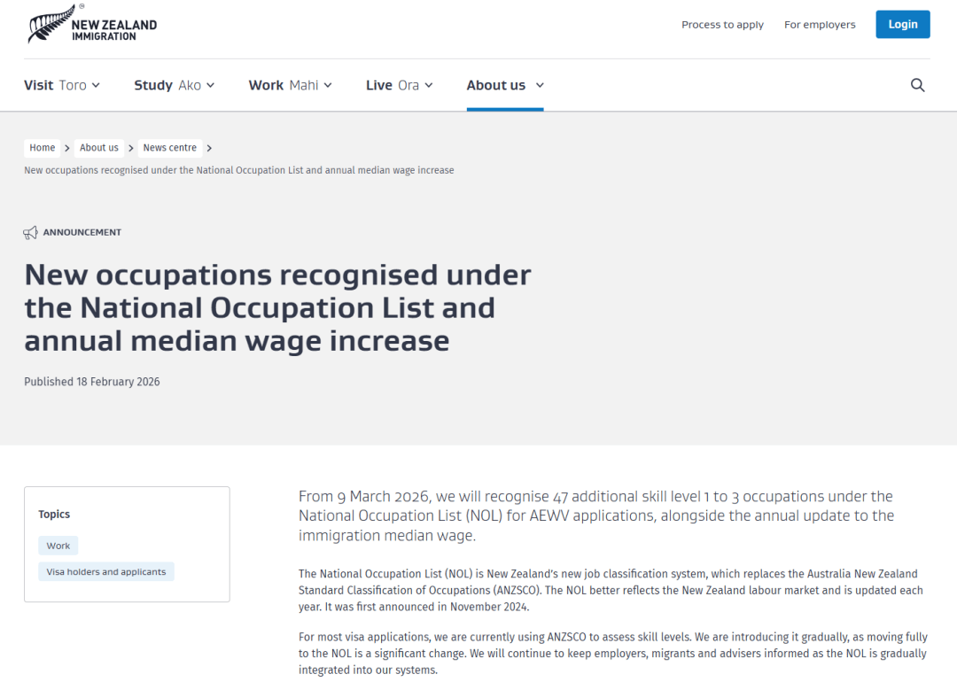
Task: Choose Visa holders and applicants topic tag
Action: [x=106, y=572]
